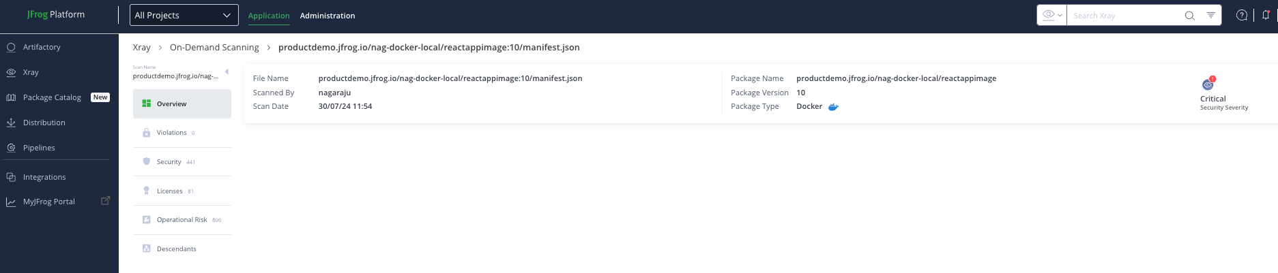Select the Overview section

click(182, 103)
